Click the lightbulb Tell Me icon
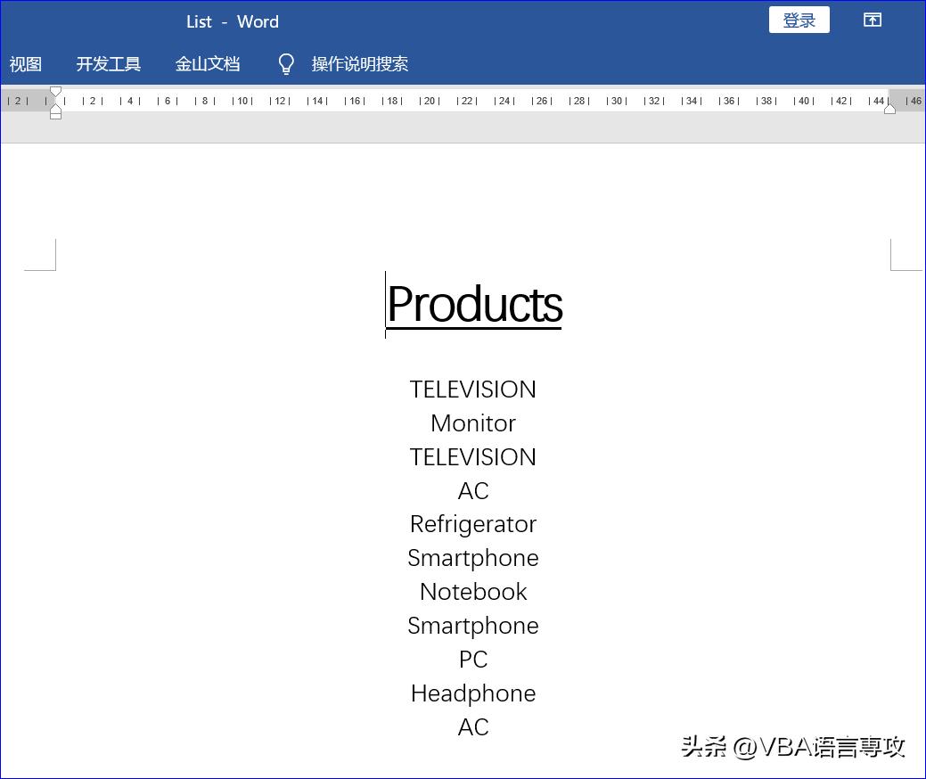This screenshot has height=779, width=926. 286,64
